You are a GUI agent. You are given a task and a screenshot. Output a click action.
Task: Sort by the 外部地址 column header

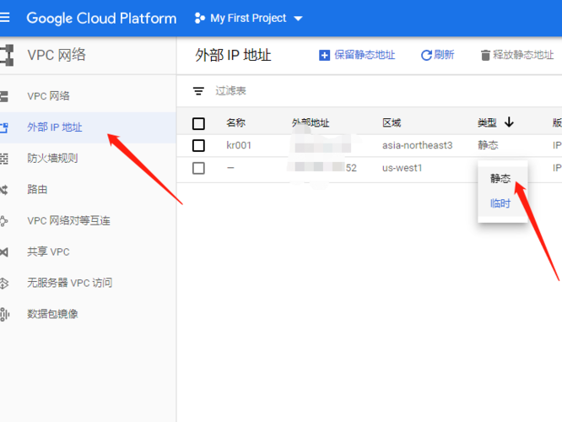pyautogui.click(x=311, y=123)
